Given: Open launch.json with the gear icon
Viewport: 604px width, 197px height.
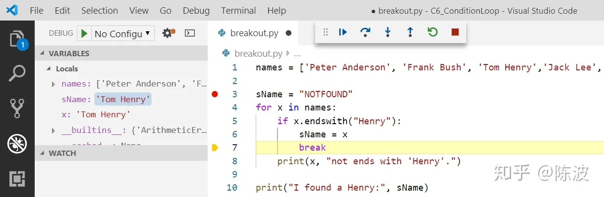Looking at the screenshot, I should click(168, 33).
